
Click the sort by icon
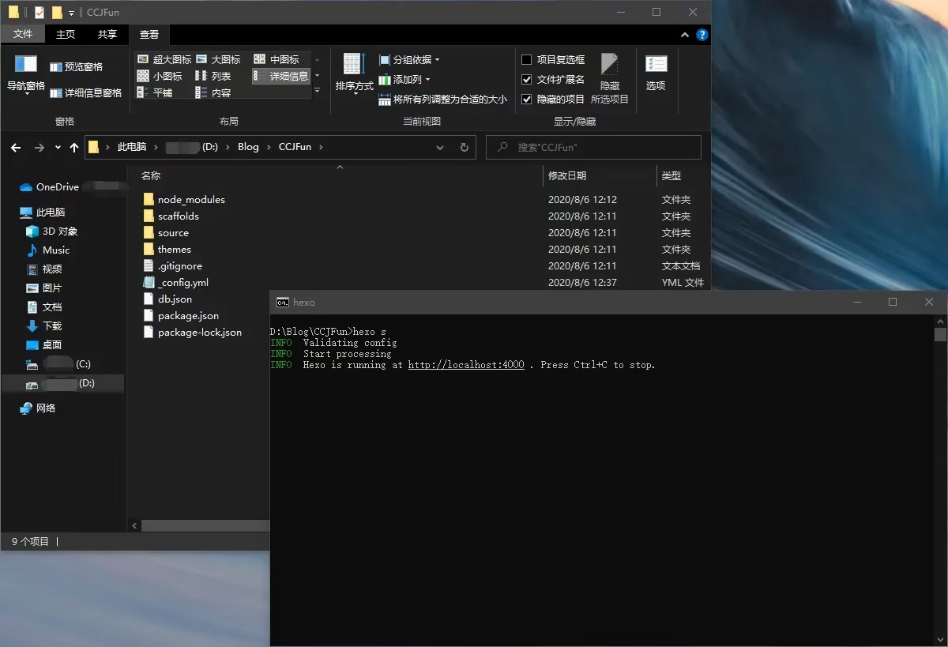tap(353, 65)
